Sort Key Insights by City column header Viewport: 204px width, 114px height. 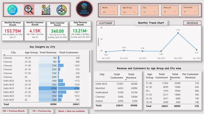(x=13, y=52)
